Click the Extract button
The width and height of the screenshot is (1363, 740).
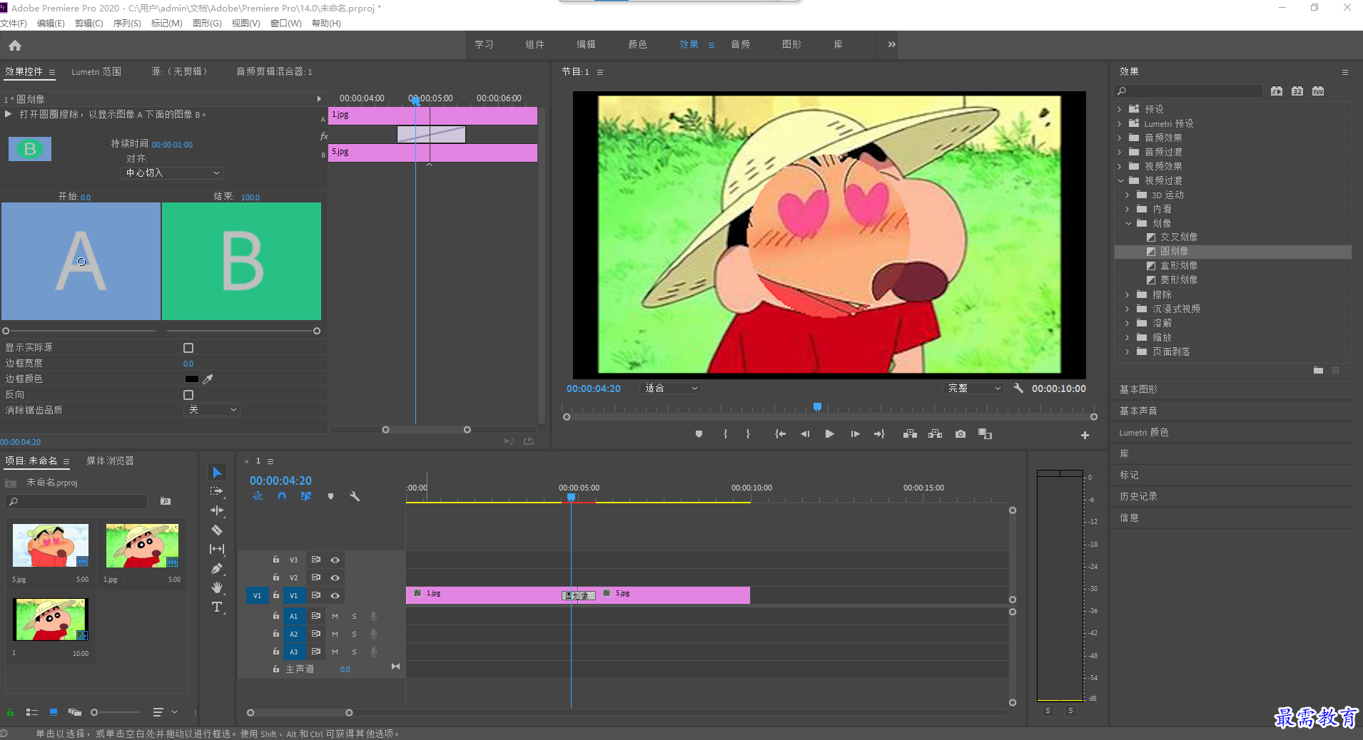pos(935,433)
